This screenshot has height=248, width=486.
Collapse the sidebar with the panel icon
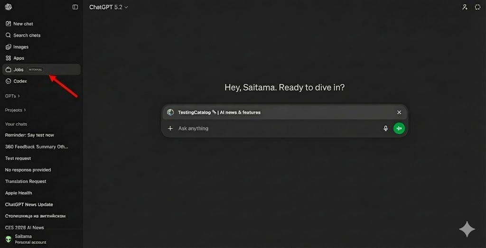pyautogui.click(x=75, y=7)
